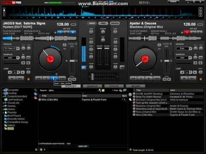Trigger left deck hot cue 3
Viewport: 206px width, 154px height.
coord(73,33)
